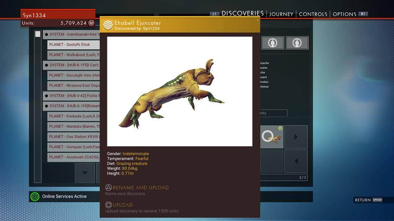Click the creature discovery emblem icon
The width and height of the screenshot is (394, 221).
tap(108, 25)
